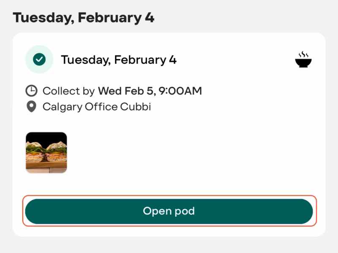This screenshot has height=253, width=338.
Task: Click the bold page heading Tuesday, February 4
Action: (84, 18)
